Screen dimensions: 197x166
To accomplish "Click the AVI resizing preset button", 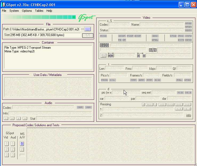I will [149, 105].
